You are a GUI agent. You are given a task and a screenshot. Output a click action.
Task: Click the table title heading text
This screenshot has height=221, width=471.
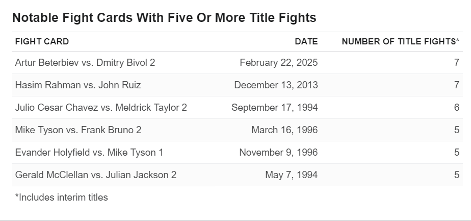click(164, 17)
